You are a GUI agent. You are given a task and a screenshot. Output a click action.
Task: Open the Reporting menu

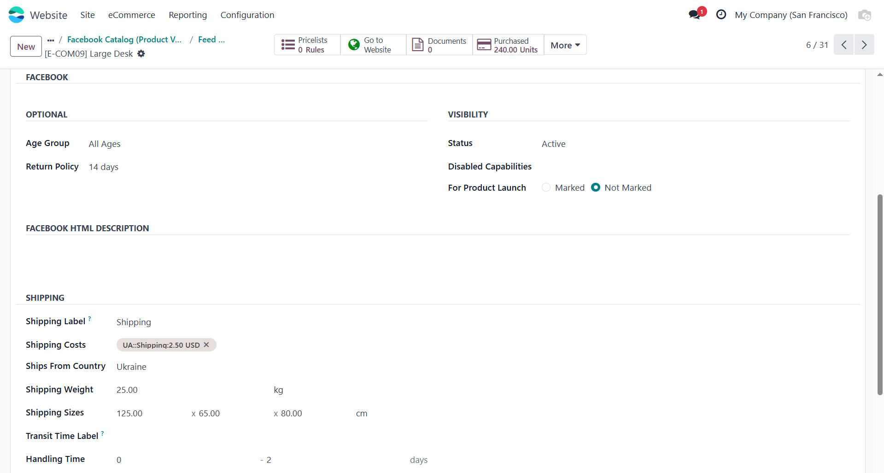[x=188, y=15]
